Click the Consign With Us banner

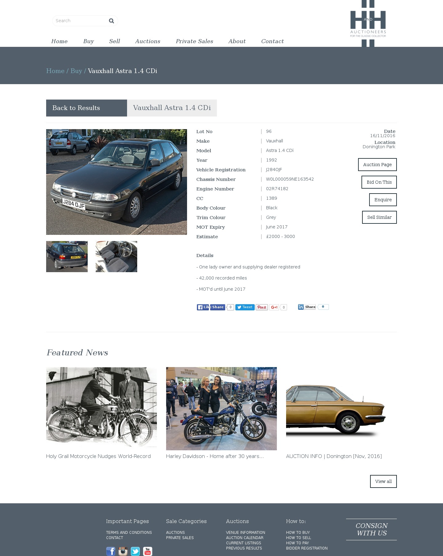371,529
